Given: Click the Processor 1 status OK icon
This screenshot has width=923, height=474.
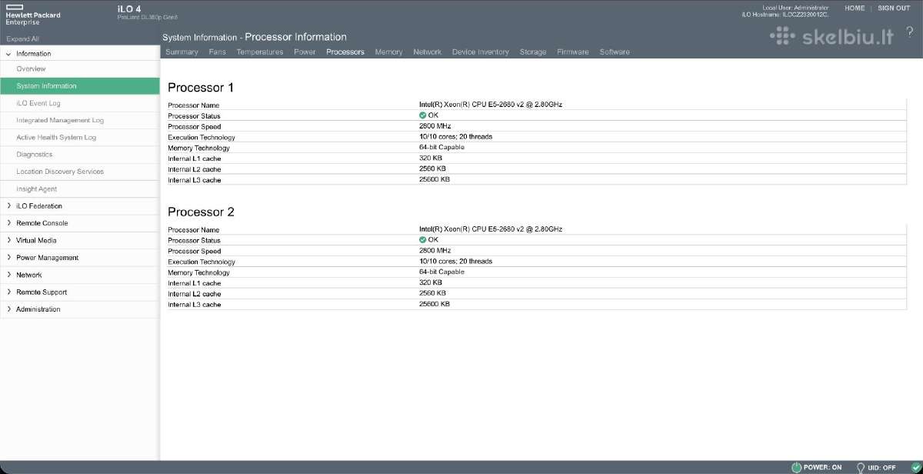Looking at the screenshot, I should pyautogui.click(x=423, y=115).
